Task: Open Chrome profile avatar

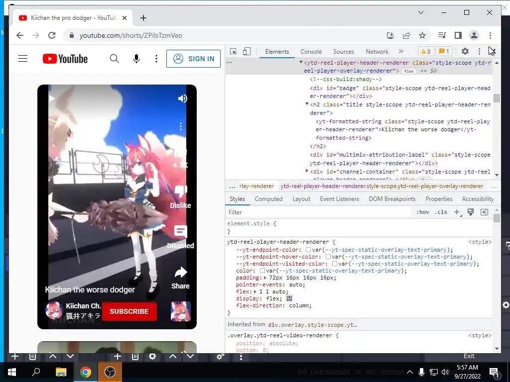Action: click(474, 35)
